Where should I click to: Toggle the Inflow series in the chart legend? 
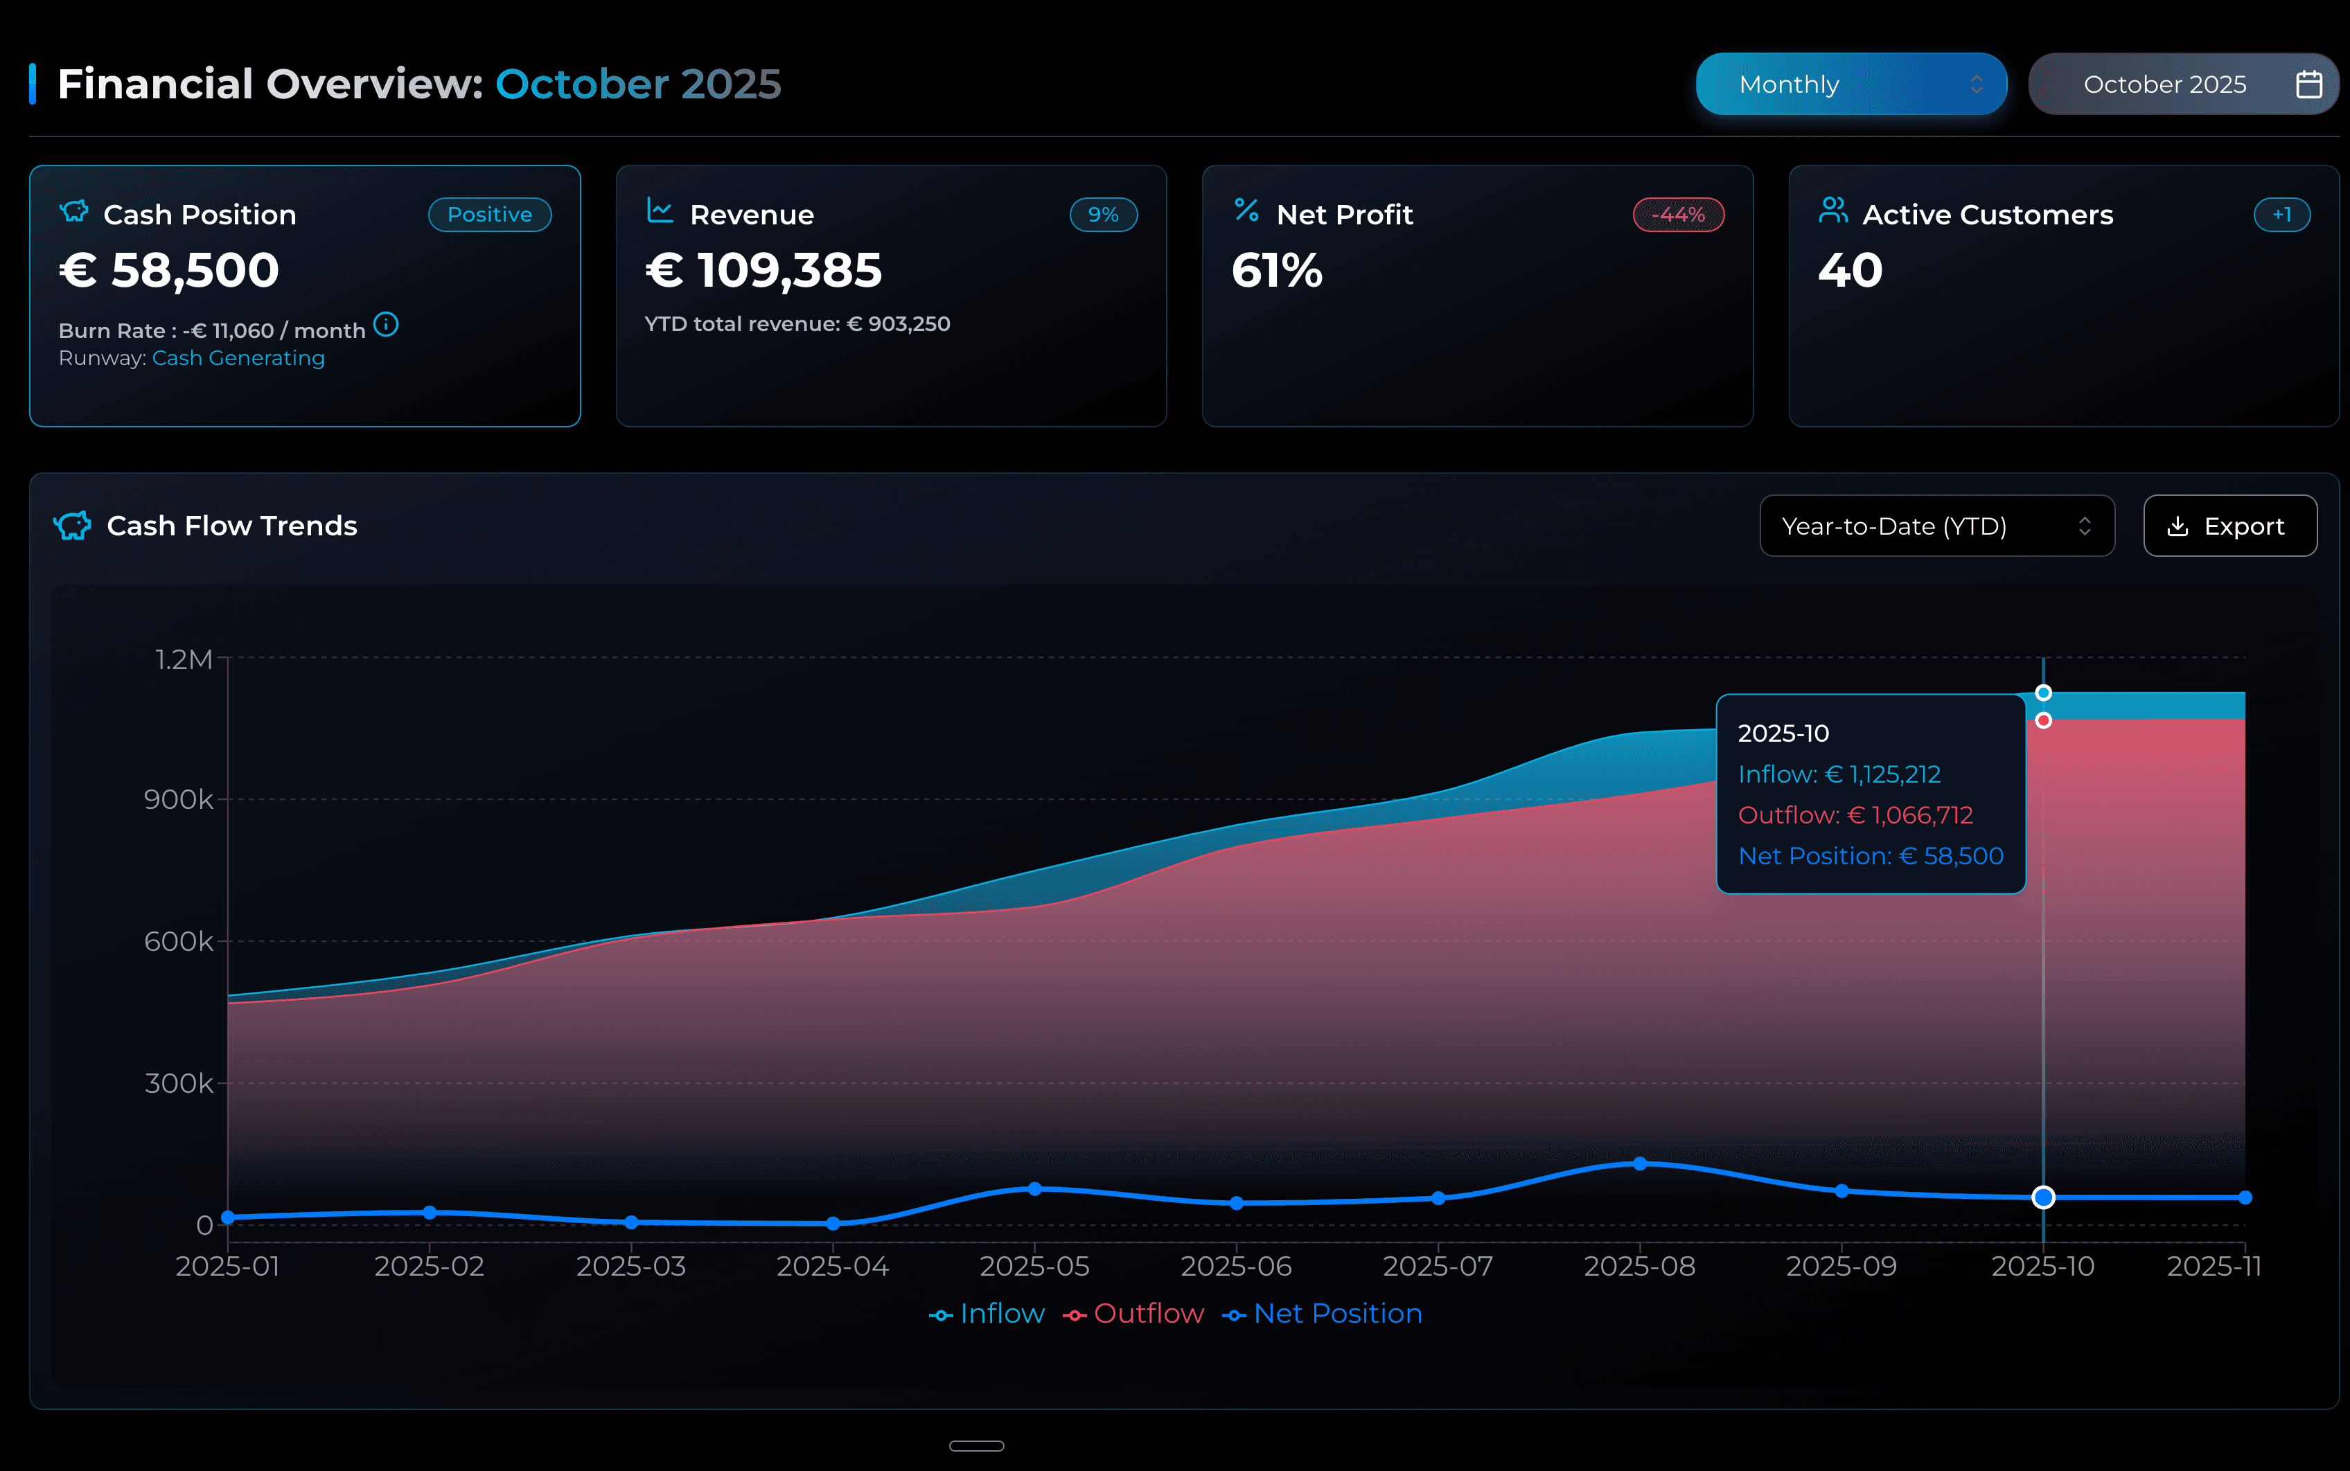(x=986, y=1313)
